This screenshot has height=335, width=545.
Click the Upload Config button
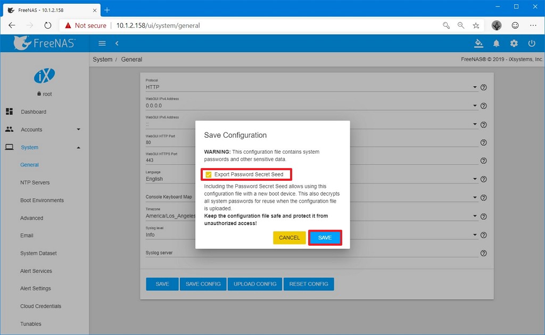click(255, 284)
